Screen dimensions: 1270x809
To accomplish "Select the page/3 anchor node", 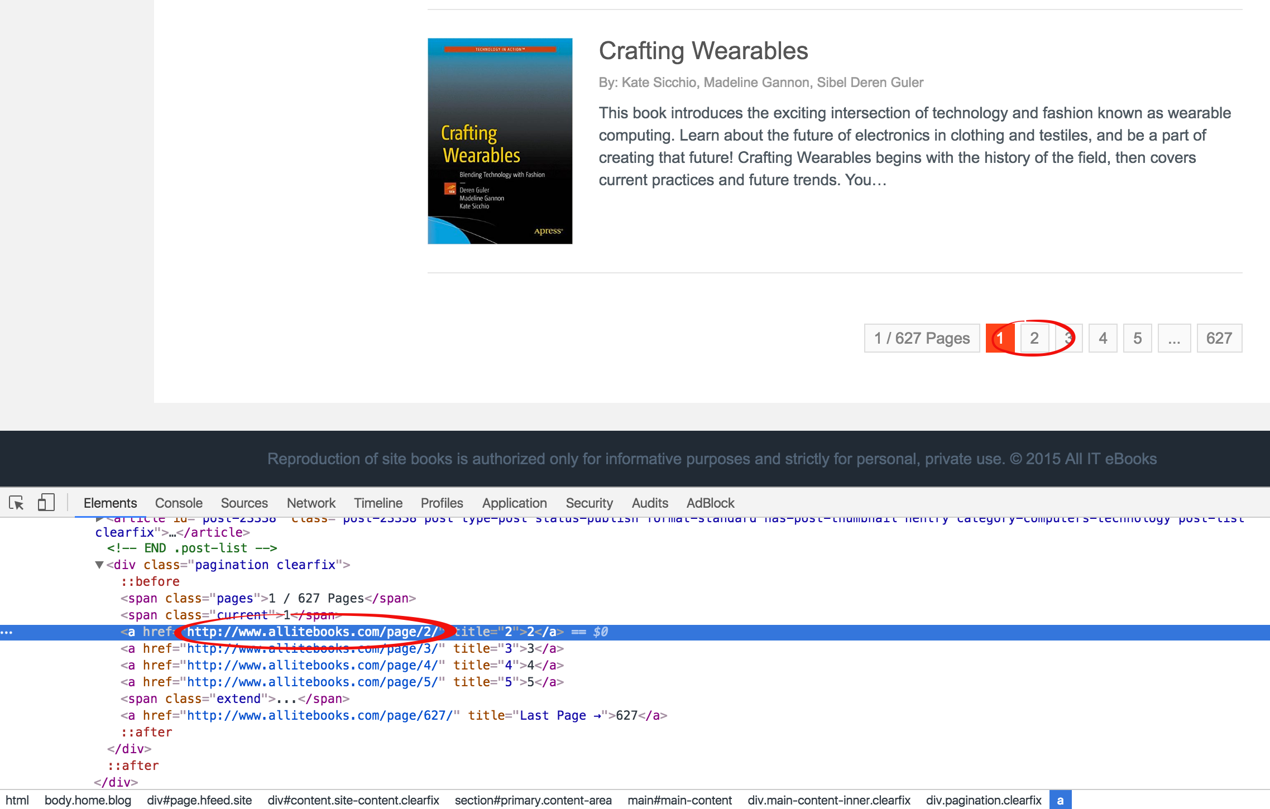I will click(342, 648).
